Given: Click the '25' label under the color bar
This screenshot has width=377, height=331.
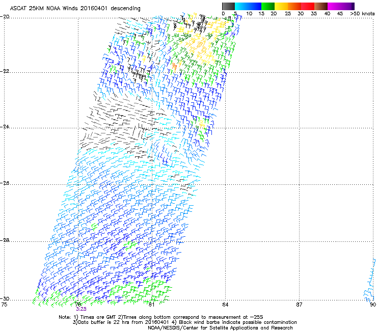Looking at the screenshot, I should click(x=288, y=14).
